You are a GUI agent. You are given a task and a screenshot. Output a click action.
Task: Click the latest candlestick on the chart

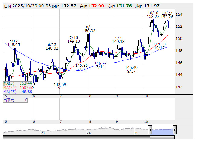tap(169, 24)
